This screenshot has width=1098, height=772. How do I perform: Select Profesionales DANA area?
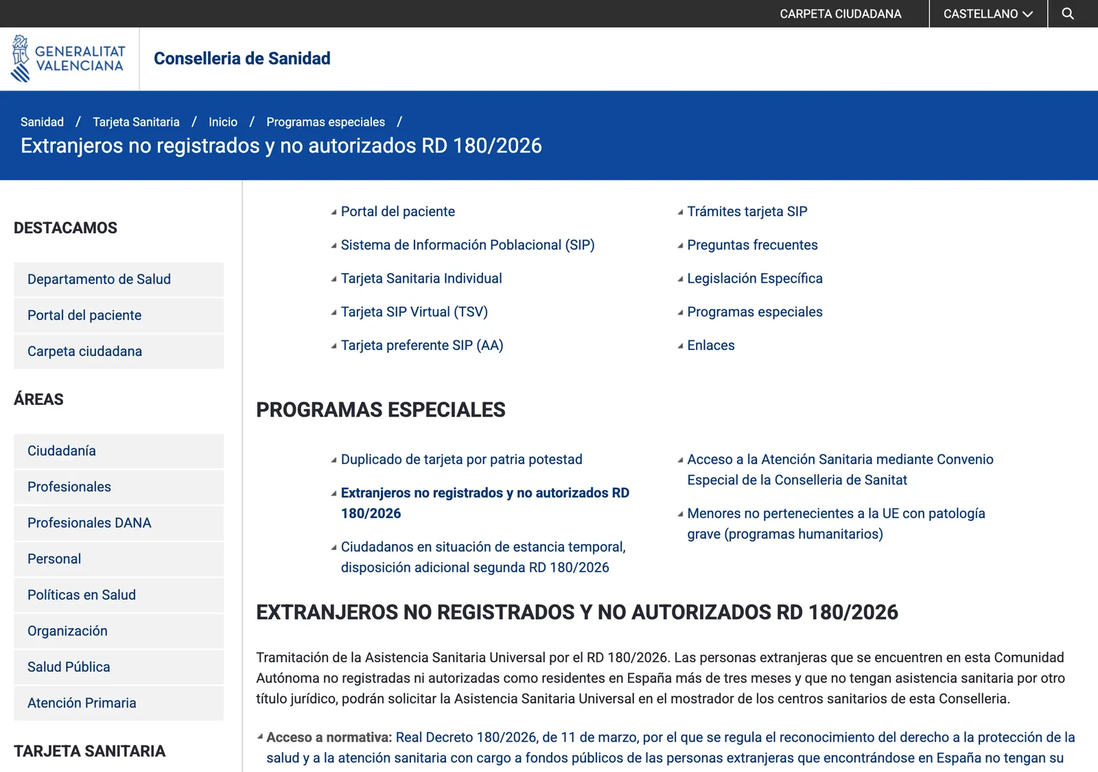pos(119,523)
